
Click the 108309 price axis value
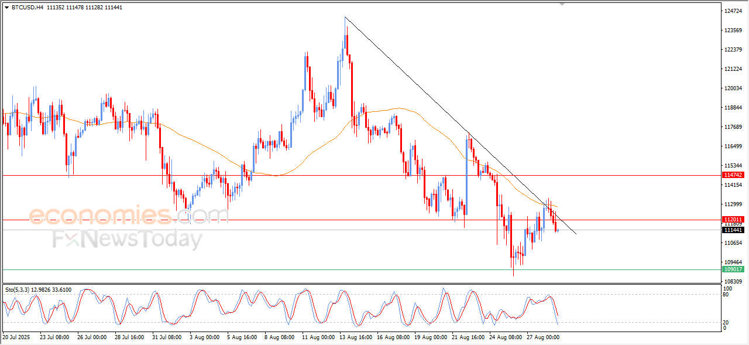pyautogui.click(x=734, y=282)
